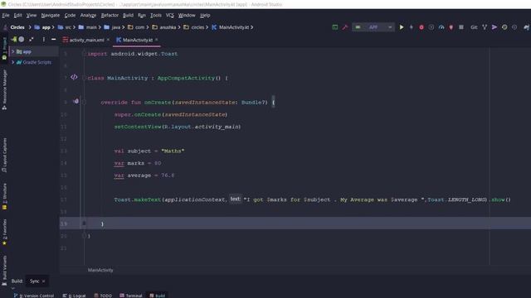Open the Analyze menu
Image resolution: width=531 pixels, height=298 pixels.
coord(88,15)
